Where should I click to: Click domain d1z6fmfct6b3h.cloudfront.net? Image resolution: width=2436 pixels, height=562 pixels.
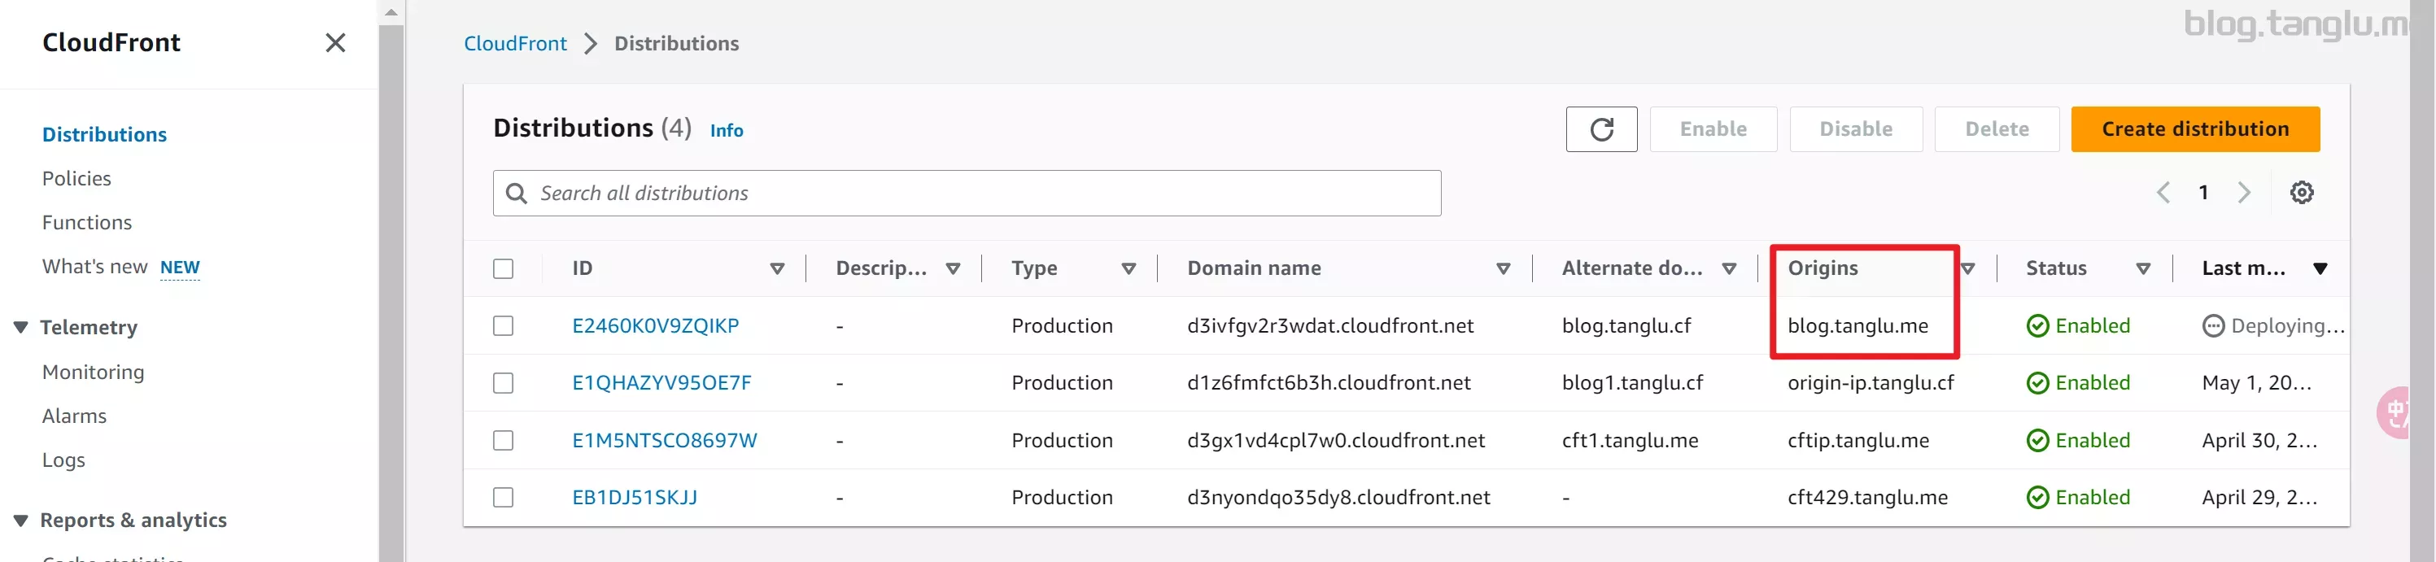click(x=1329, y=382)
